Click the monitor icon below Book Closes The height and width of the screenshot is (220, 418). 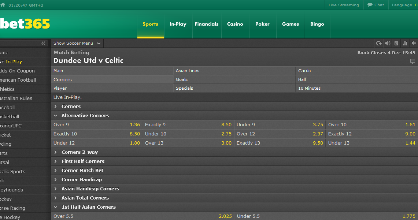tap(413, 61)
